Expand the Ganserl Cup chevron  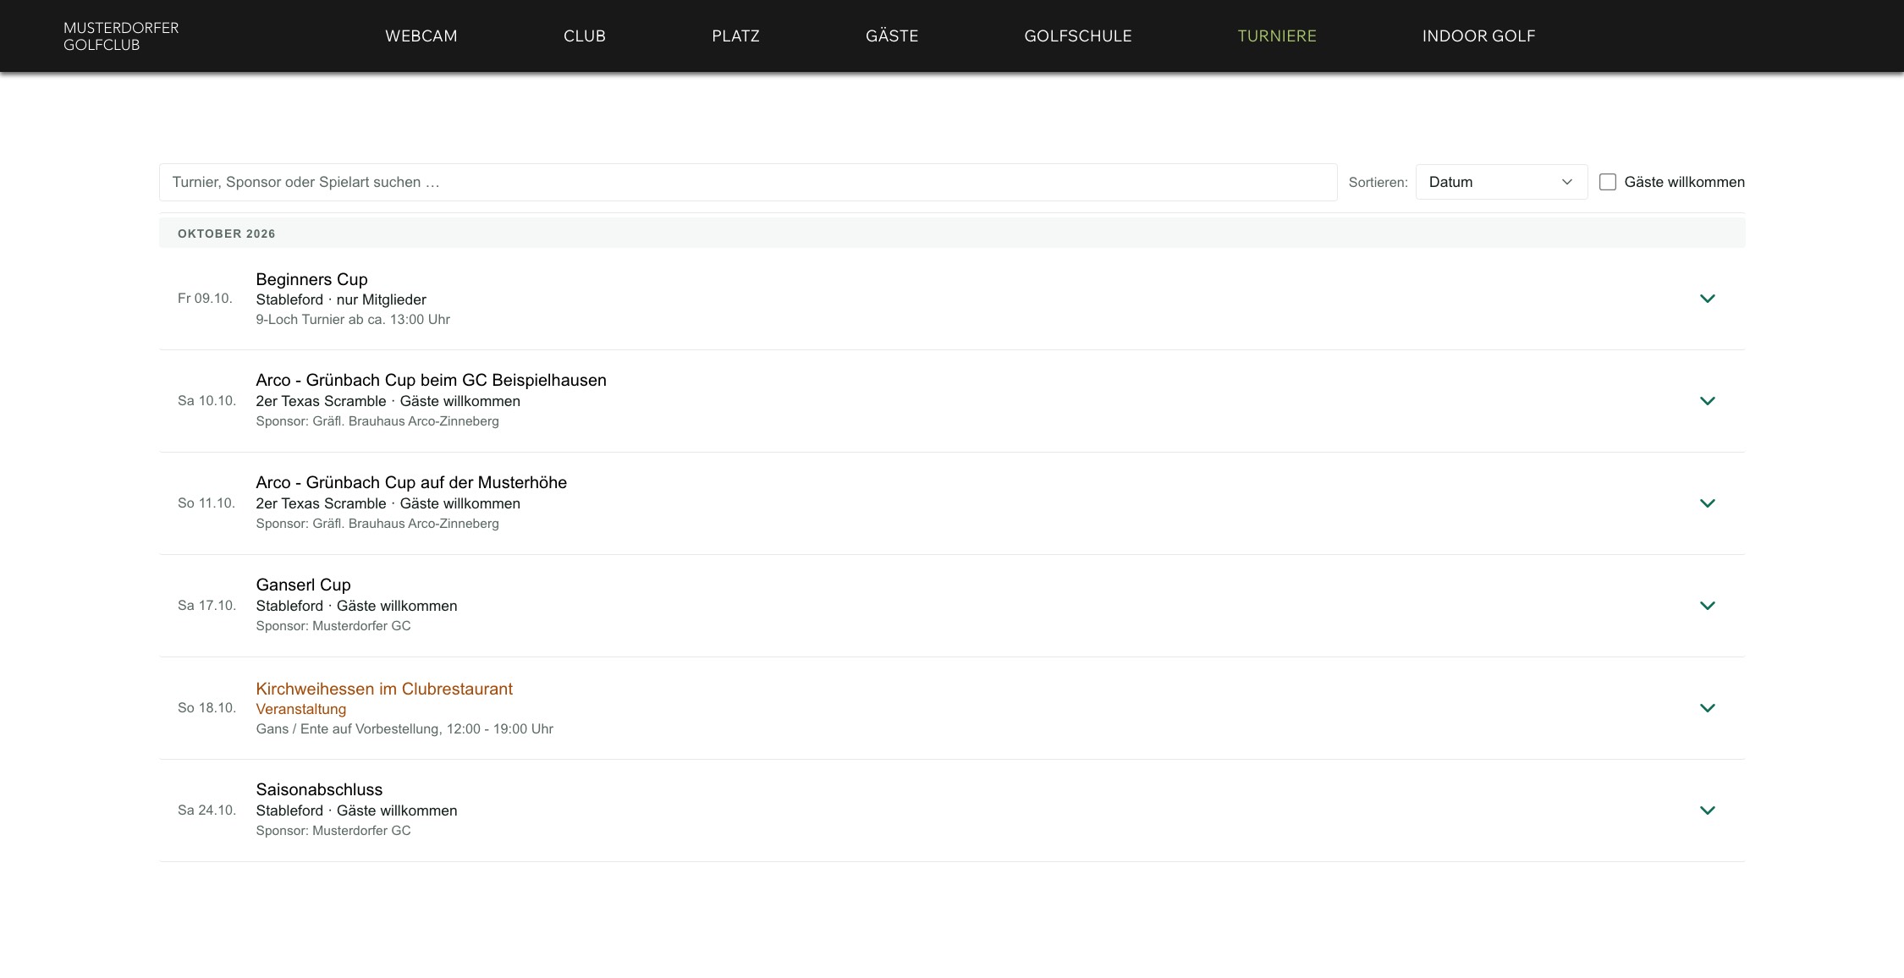pos(1707,606)
